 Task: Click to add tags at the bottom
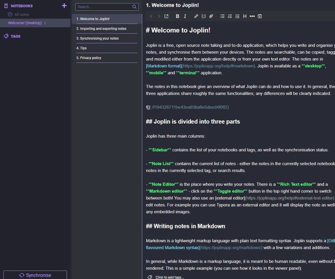pyautogui.click(x=170, y=277)
